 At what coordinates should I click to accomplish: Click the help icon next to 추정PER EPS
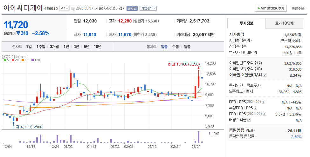point(255,108)
